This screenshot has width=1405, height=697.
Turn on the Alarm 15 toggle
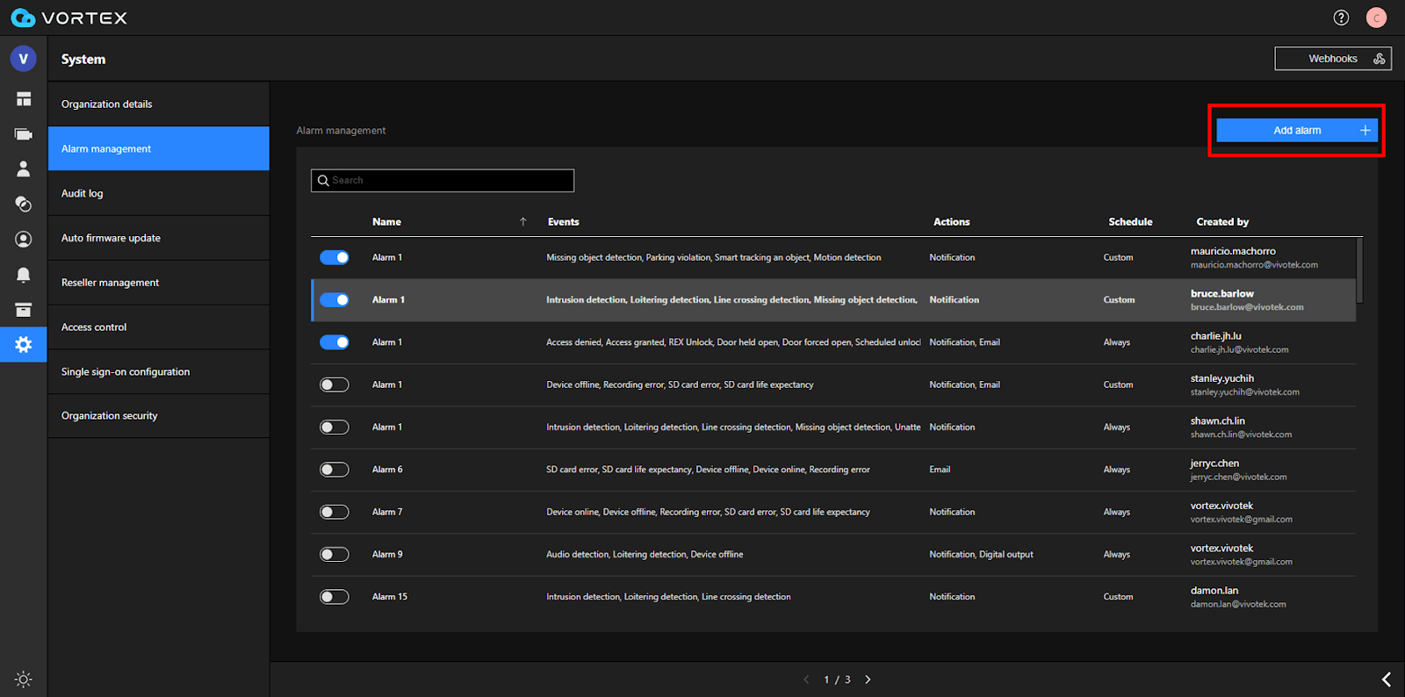tap(334, 597)
